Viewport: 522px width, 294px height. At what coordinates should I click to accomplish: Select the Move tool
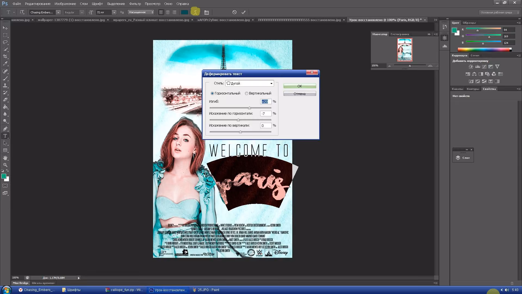[5, 28]
